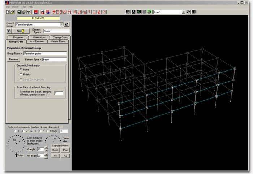Click the H1 standard view button
This screenshot has width=253, height=174.
pyautogui.click(x=55, y=156)
